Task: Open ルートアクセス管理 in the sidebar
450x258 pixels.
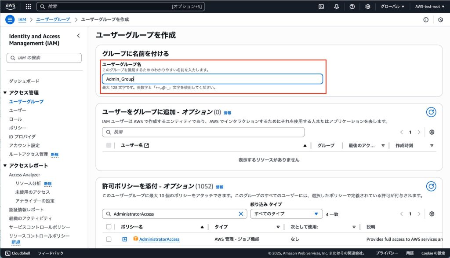Action: tap(29, 154)
